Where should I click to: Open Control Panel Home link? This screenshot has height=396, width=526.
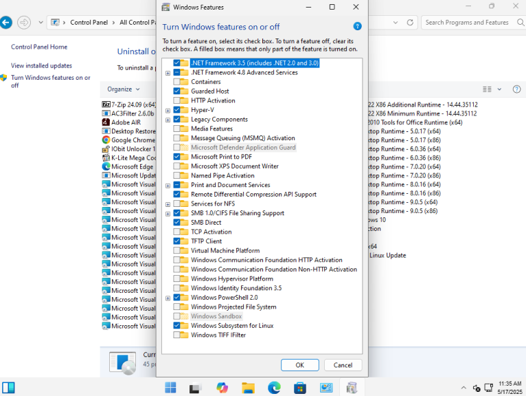click(39, 47)
